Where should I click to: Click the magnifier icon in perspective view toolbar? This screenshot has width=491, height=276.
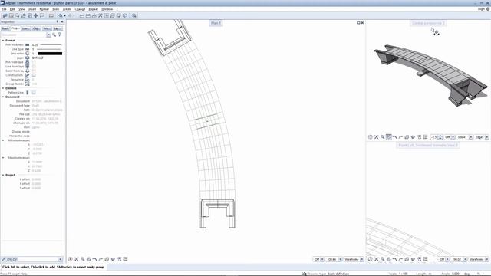click(x=383, y=137)
